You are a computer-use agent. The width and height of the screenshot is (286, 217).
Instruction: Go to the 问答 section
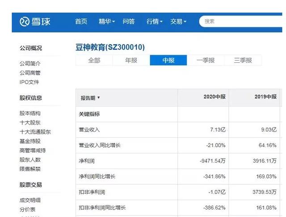(129, 21)
